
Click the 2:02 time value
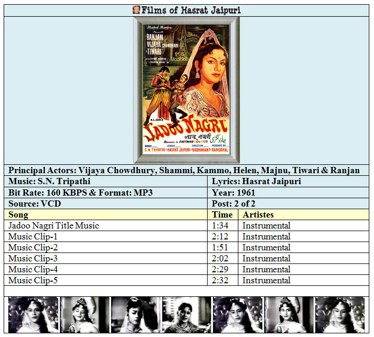click(x=220, y=259)
